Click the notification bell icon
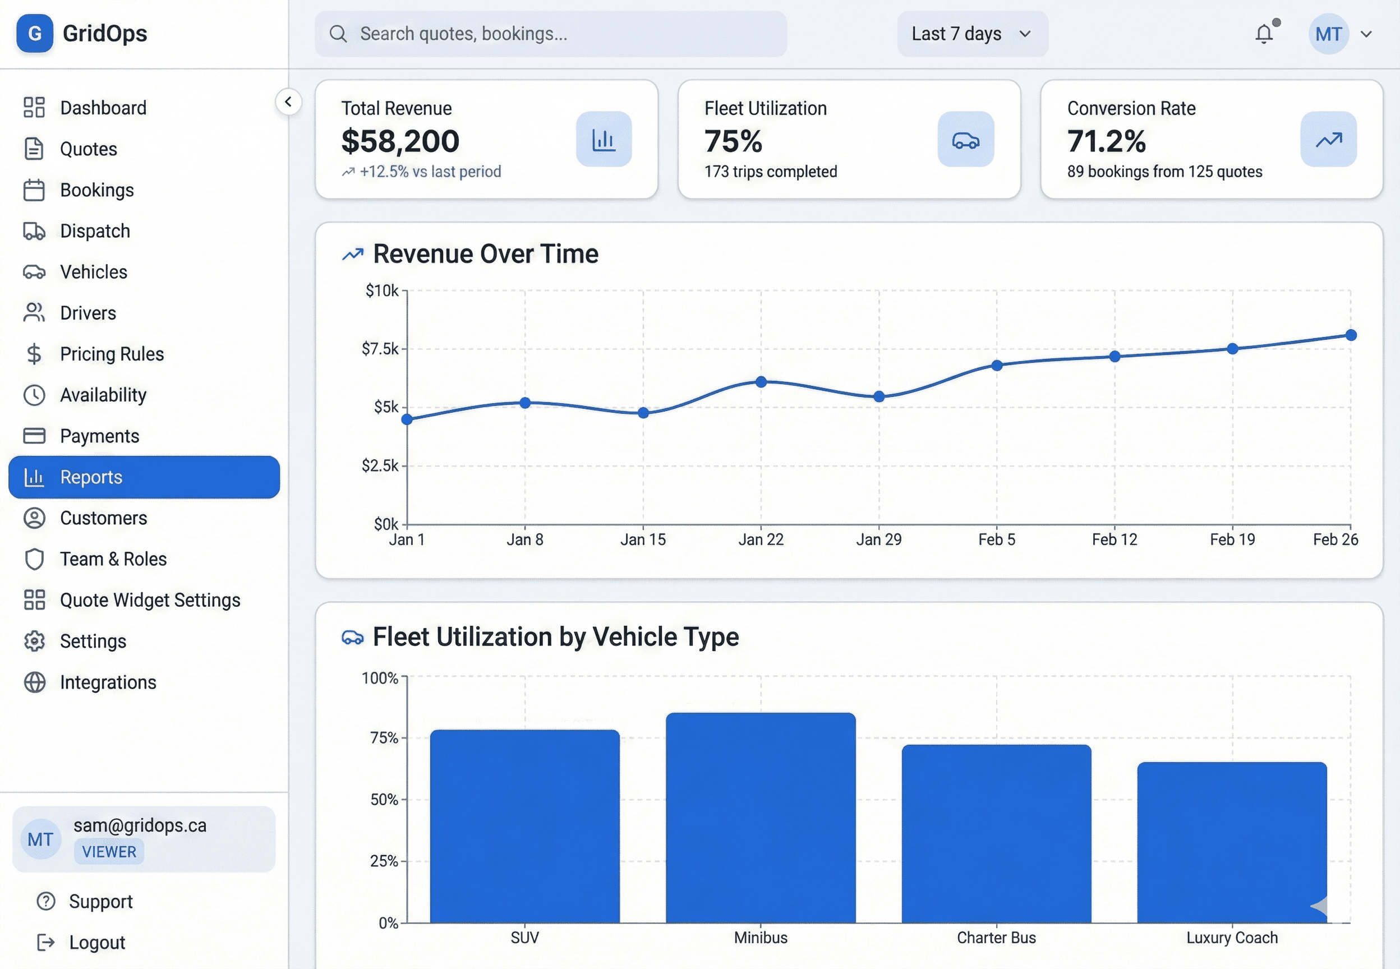Image resolution: width=1400 pixels, height=969 pixels. tap(1264, 34)
